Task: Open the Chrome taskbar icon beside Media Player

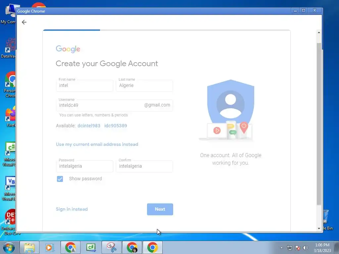Action: click(71, 247)
